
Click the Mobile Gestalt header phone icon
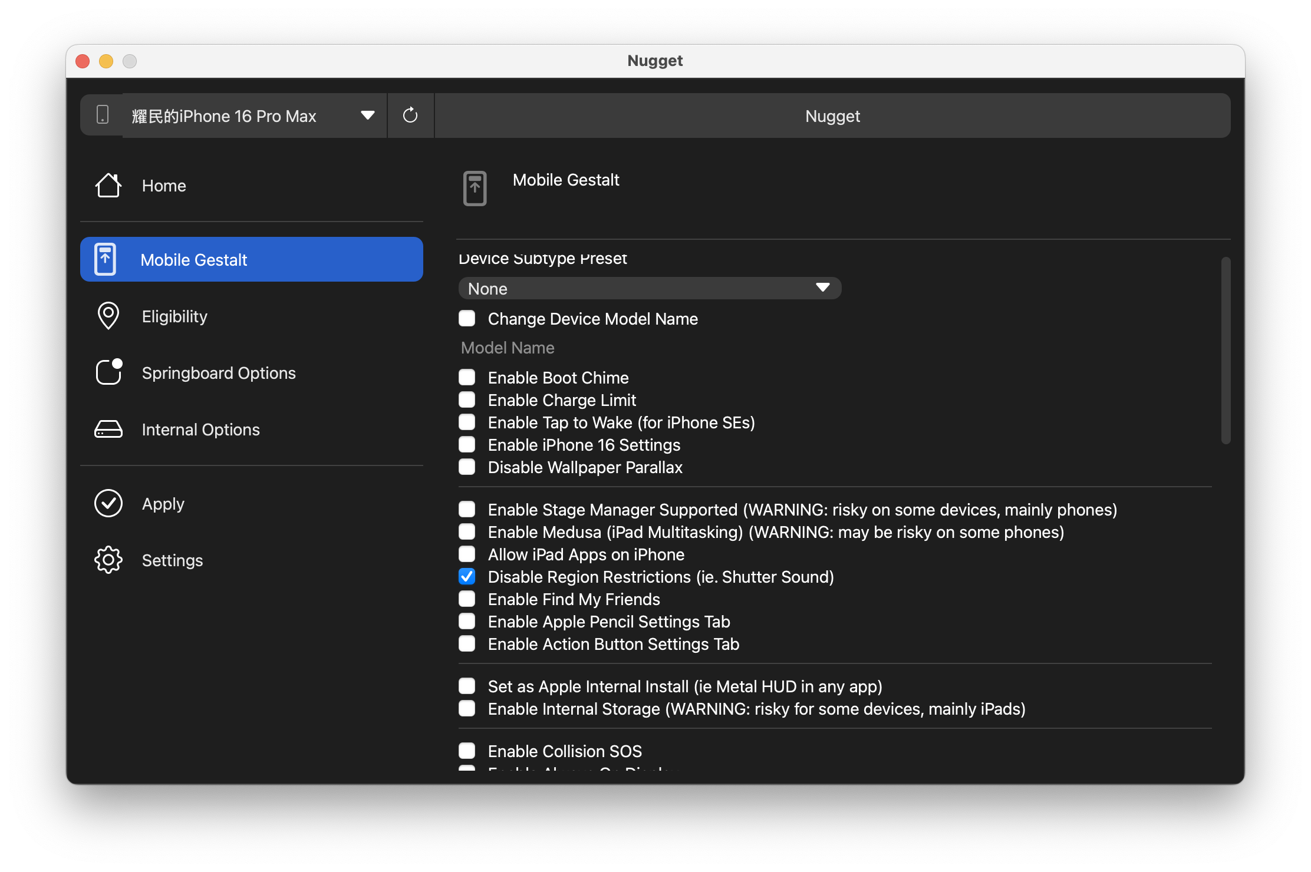[475, 188]
